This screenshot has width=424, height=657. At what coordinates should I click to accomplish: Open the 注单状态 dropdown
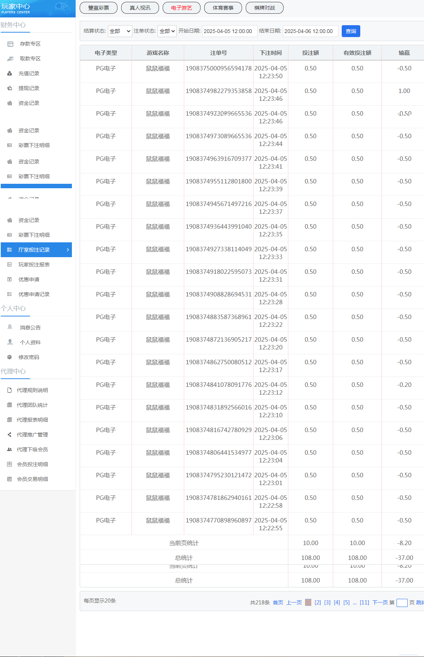point(167,31)
